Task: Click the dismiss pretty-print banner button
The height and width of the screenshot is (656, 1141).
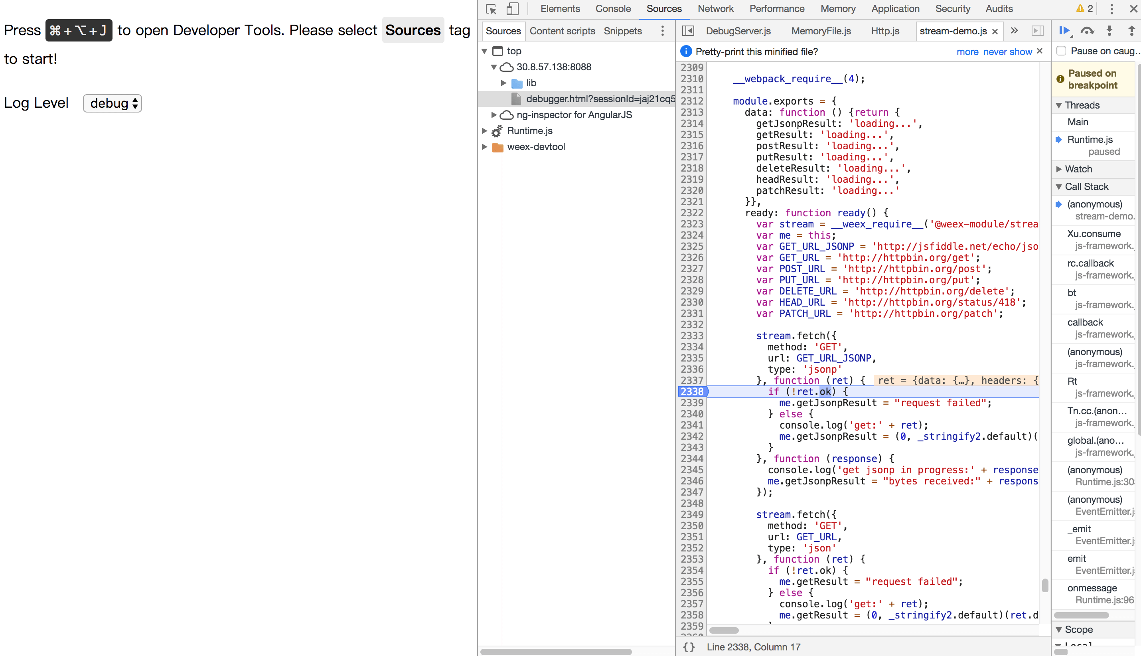Action: tap(1040, 51)
